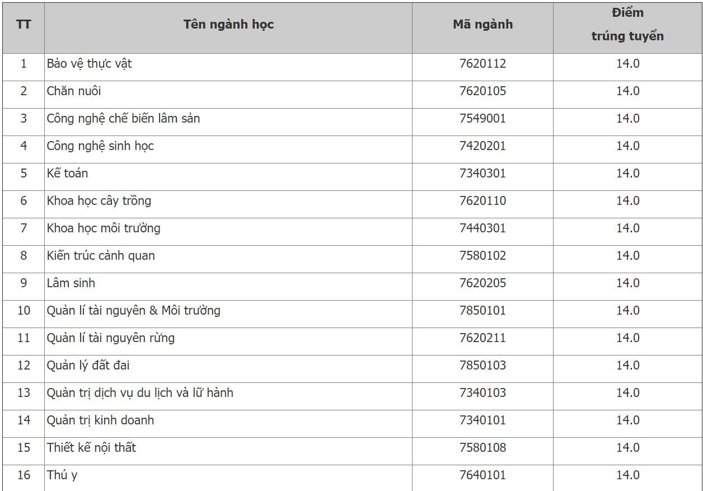Click the "Điểm trúng tuyển" column header
703x491 pixels.
coord(627,25)
